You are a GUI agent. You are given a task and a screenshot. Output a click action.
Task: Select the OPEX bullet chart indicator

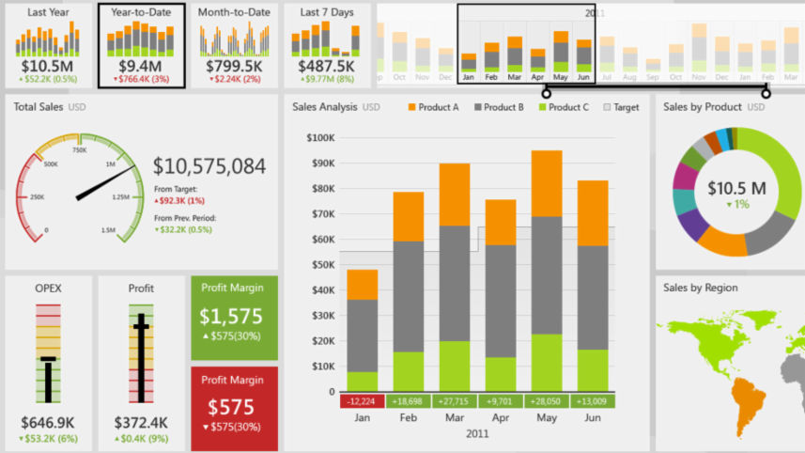(x=48, y=360)
